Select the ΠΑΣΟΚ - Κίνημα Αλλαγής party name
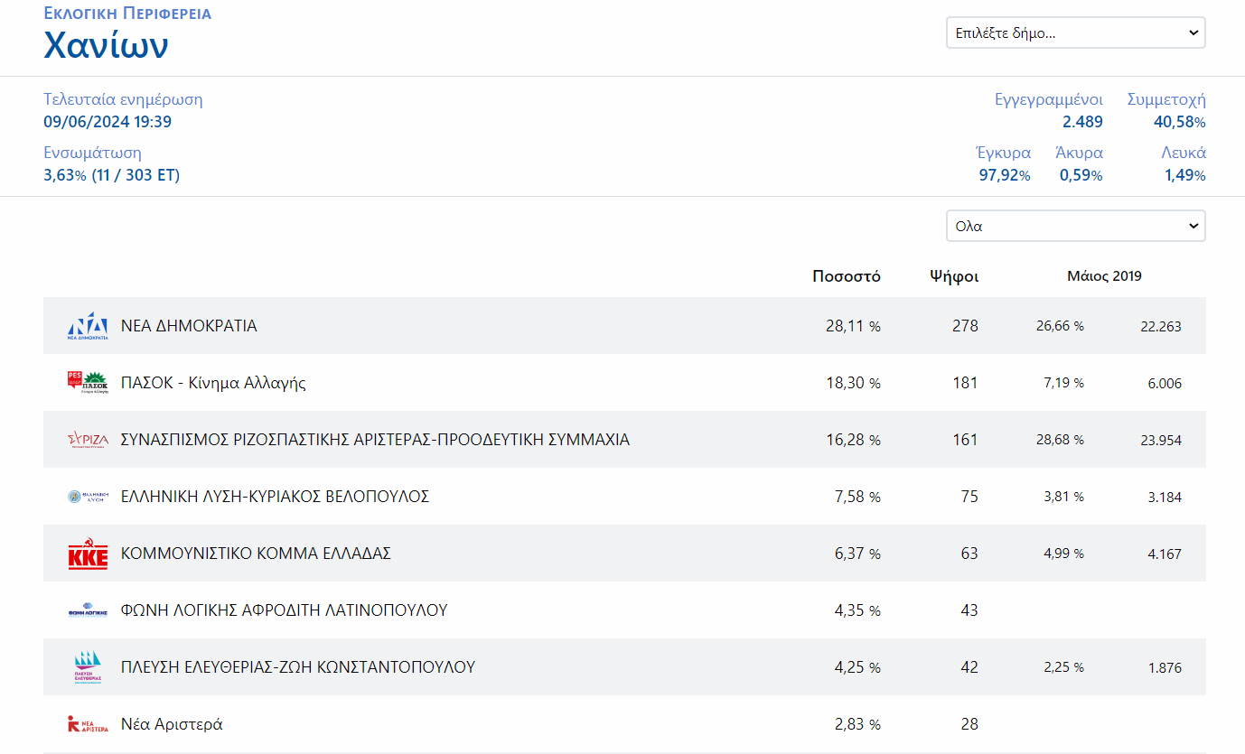Image resolution: width=1245 pixels, height=754 pixels. 213,383
